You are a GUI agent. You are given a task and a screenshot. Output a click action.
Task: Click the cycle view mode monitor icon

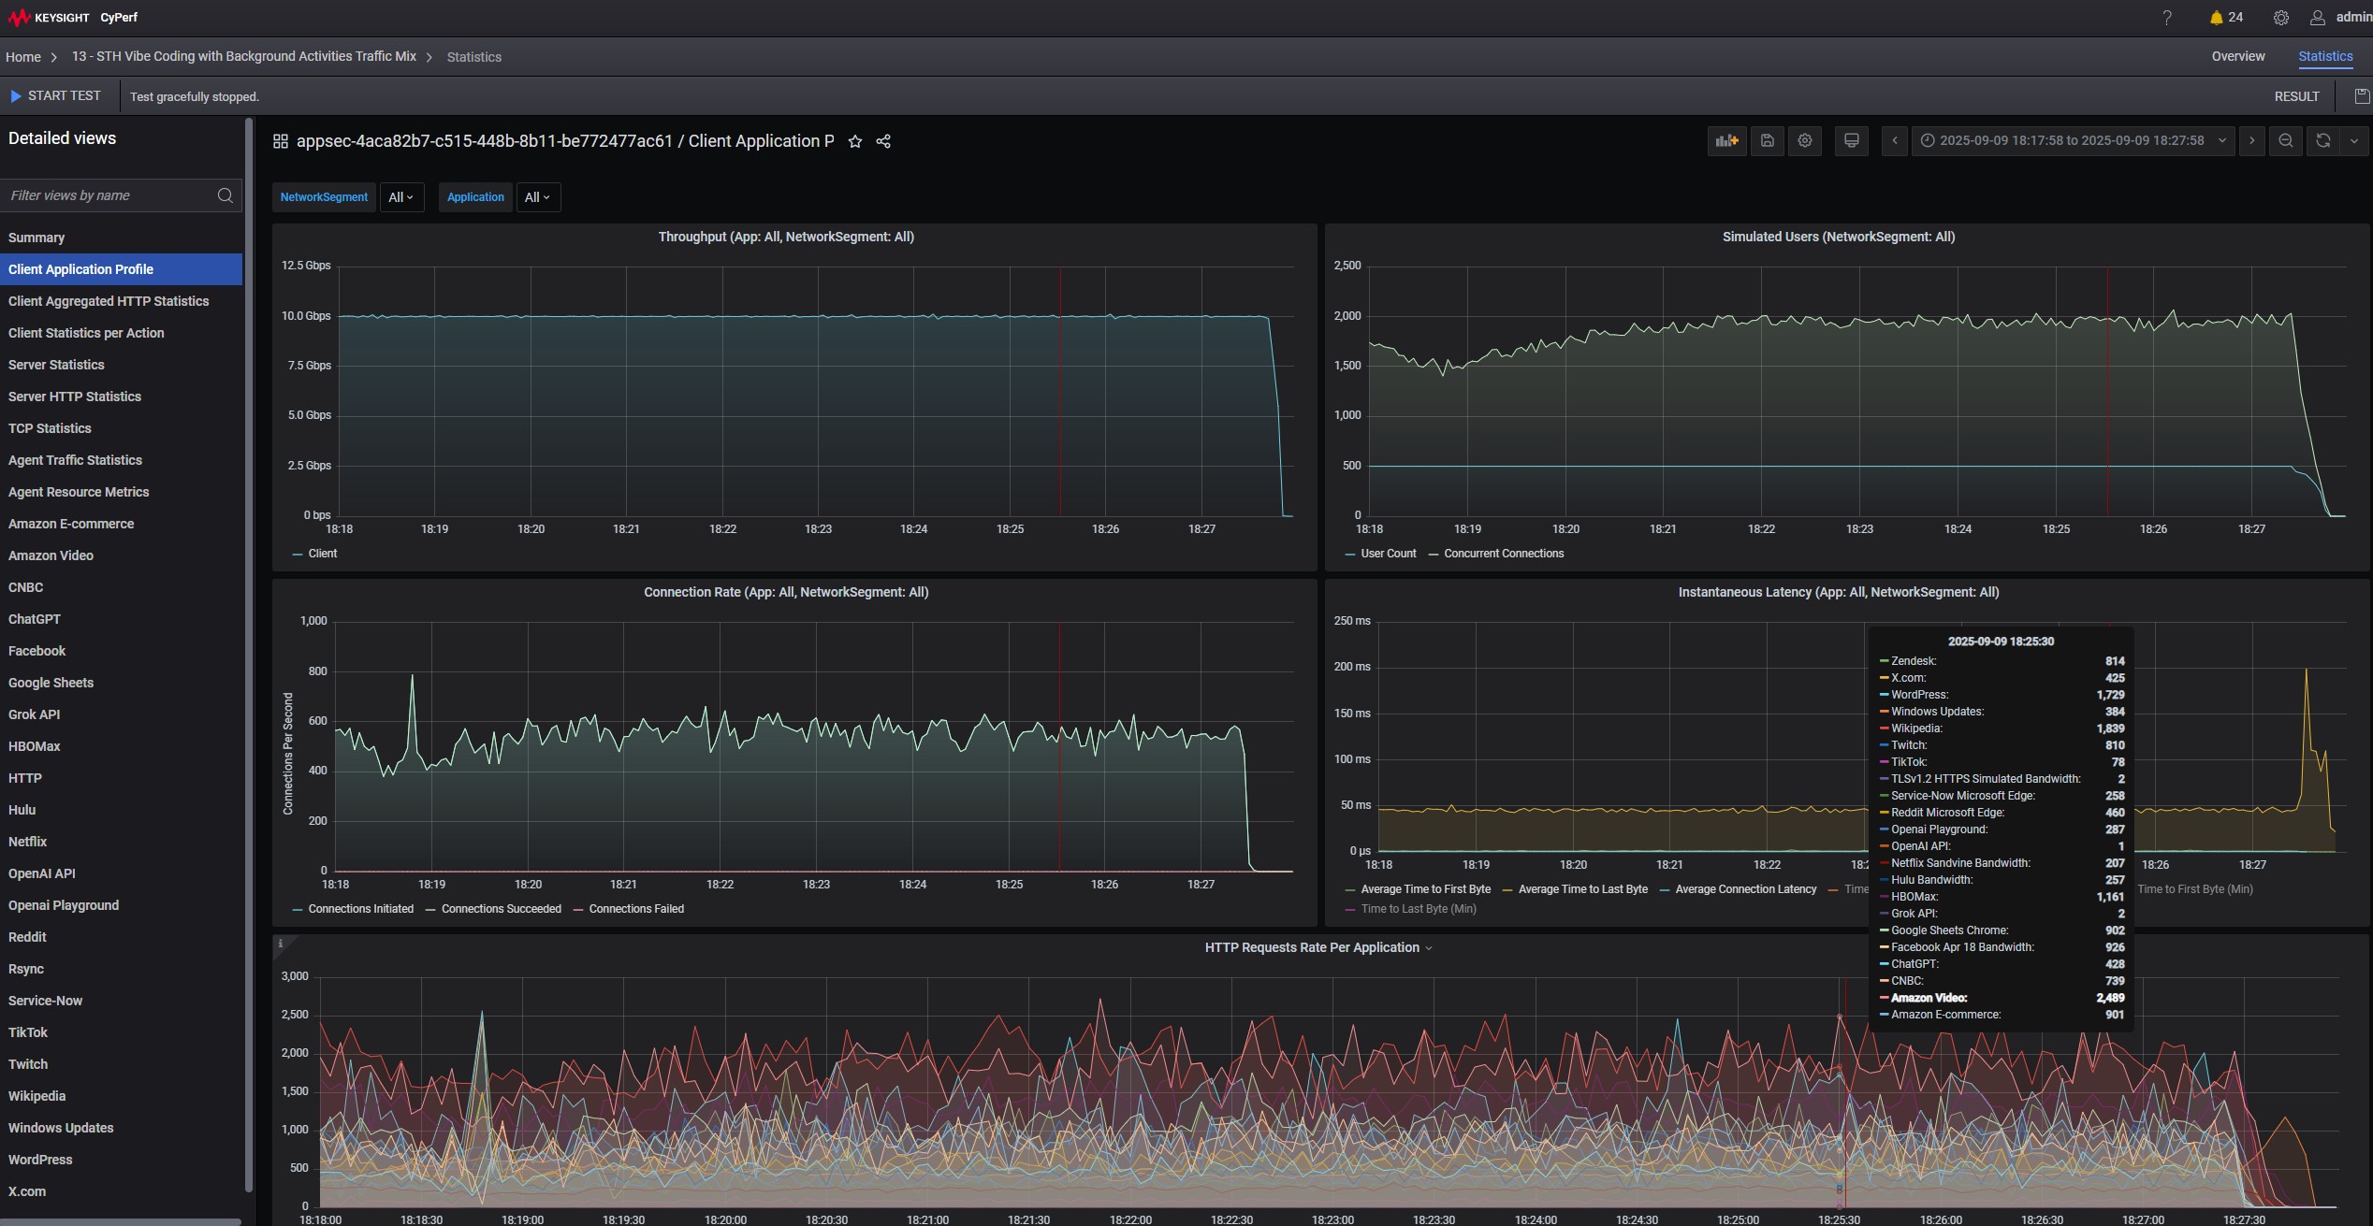[x=1851, y=141]
